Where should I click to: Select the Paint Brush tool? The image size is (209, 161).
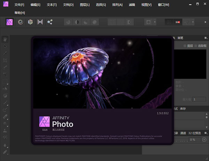coord(5,102)
